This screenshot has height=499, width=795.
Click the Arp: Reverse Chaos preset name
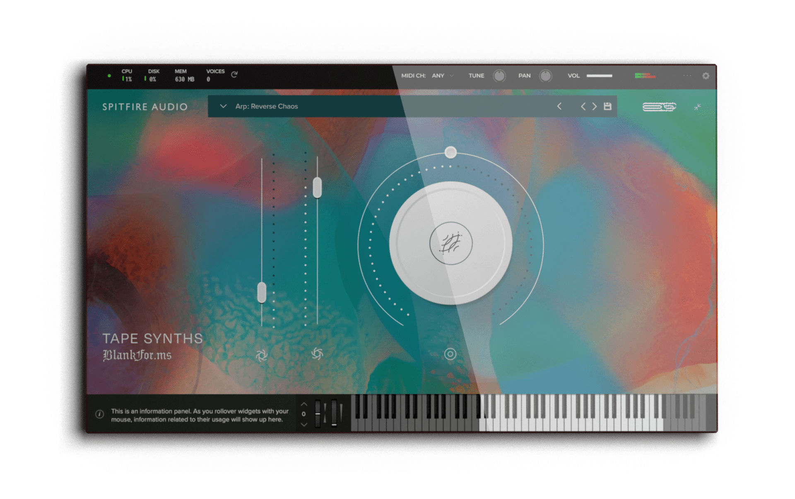point(267,106)
